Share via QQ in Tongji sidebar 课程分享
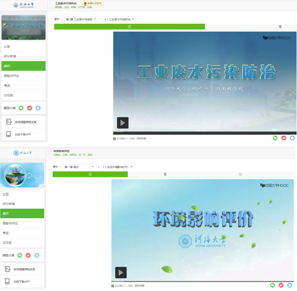The image size is (297, 291). 38,108
